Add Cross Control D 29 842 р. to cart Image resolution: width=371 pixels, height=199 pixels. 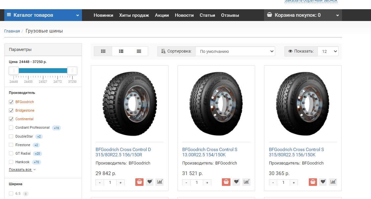click(x=139, y=182)
